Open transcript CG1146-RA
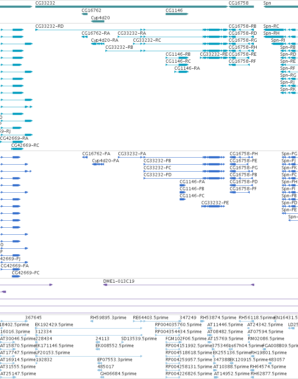The width and height of the screenshot is (298, 379). pos(187,68)
